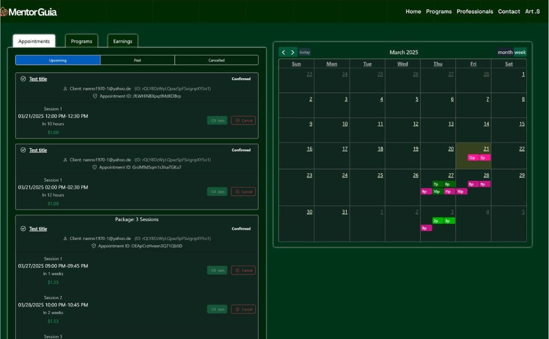Switch to the Earnings tab
The image size is (549, 339).
point(123,41)
